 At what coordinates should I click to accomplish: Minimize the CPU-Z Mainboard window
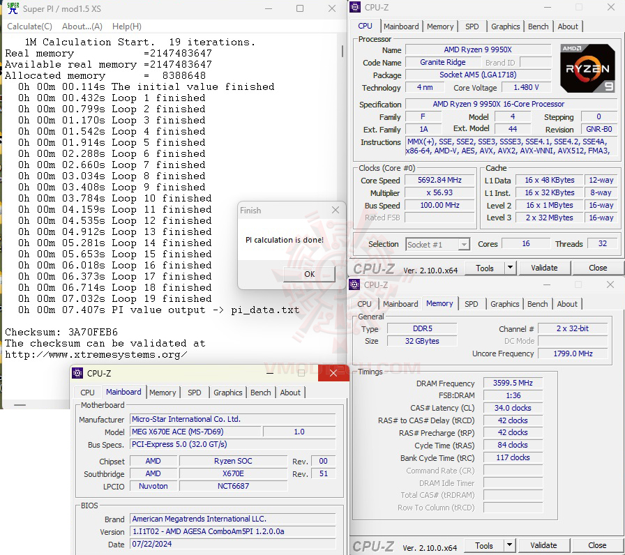tap(270, 373)
